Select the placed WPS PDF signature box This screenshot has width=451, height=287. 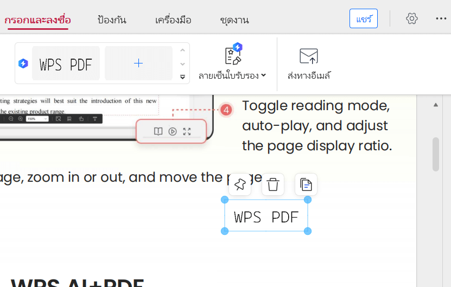pos(266,215)
